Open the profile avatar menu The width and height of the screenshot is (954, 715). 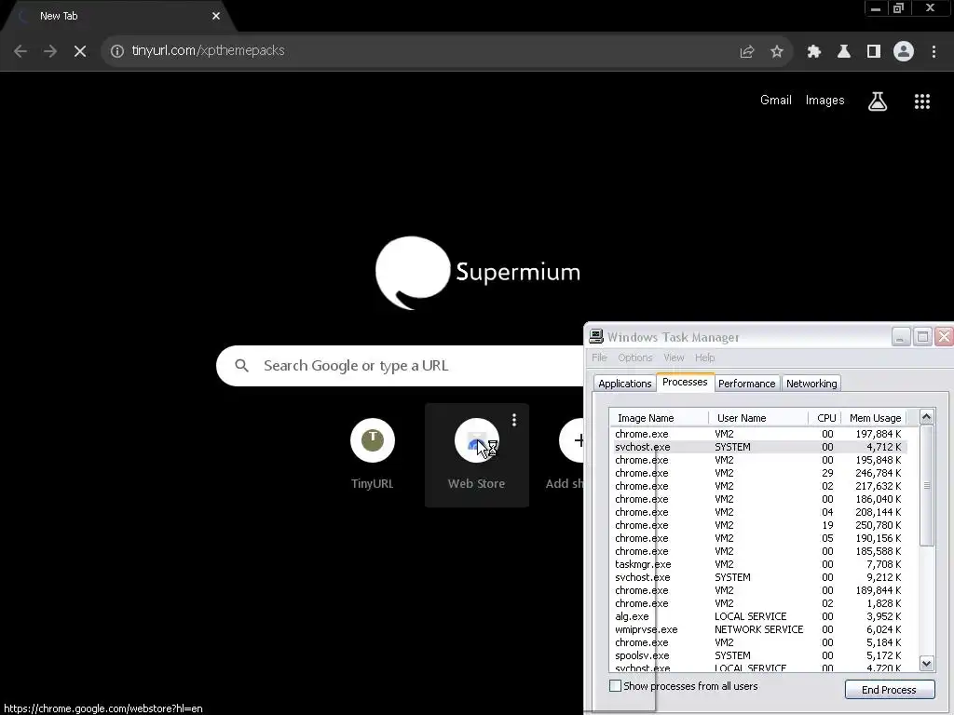point(904,52)
